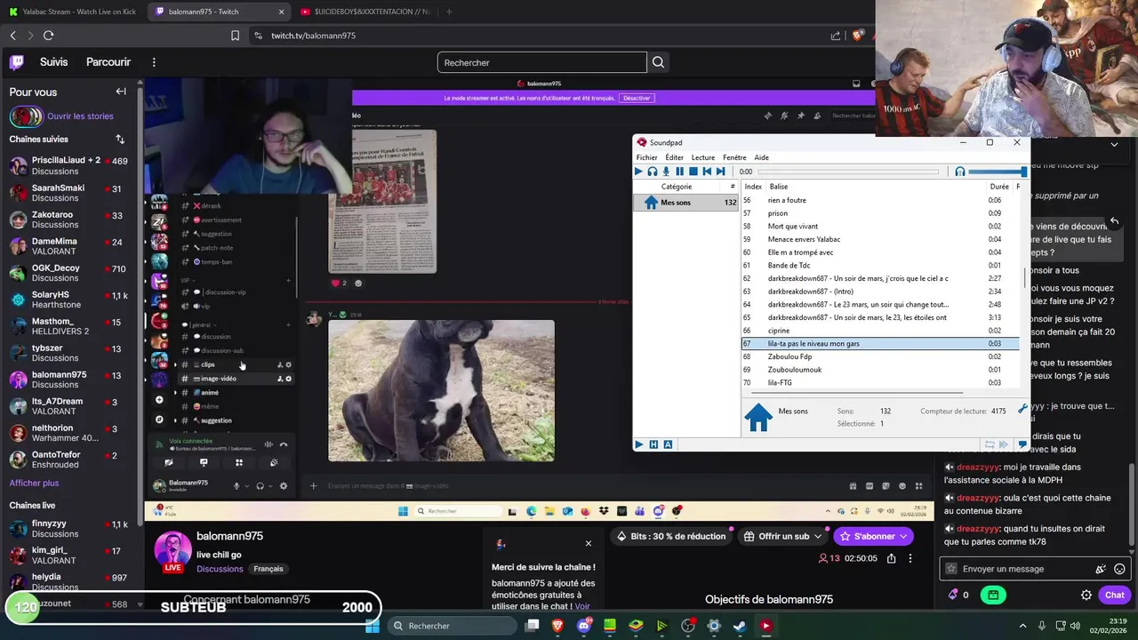Click the speech bubble icon in Soundpad's status bar
The image size is (1138, 640).
point(1022,444)
